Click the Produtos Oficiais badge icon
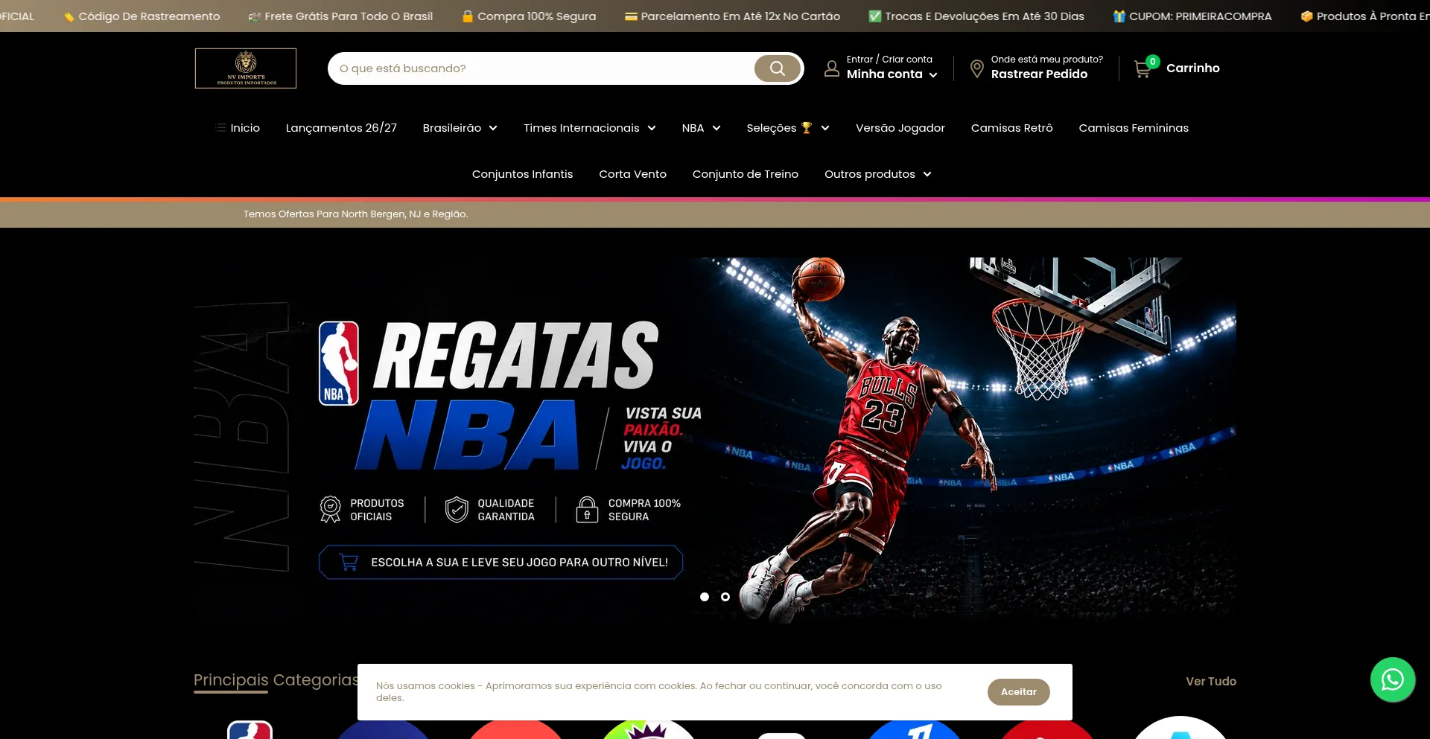 tap(330, 510)
